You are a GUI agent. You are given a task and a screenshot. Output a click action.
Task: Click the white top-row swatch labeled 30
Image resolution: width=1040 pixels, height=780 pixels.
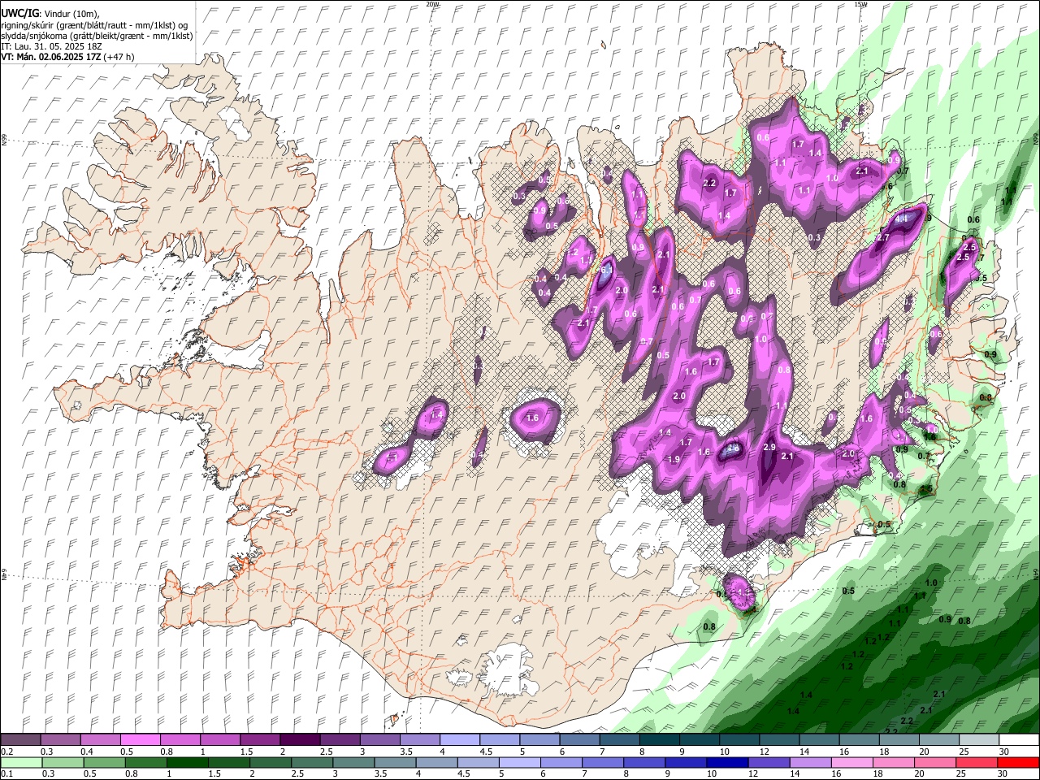click(1019, 740)
